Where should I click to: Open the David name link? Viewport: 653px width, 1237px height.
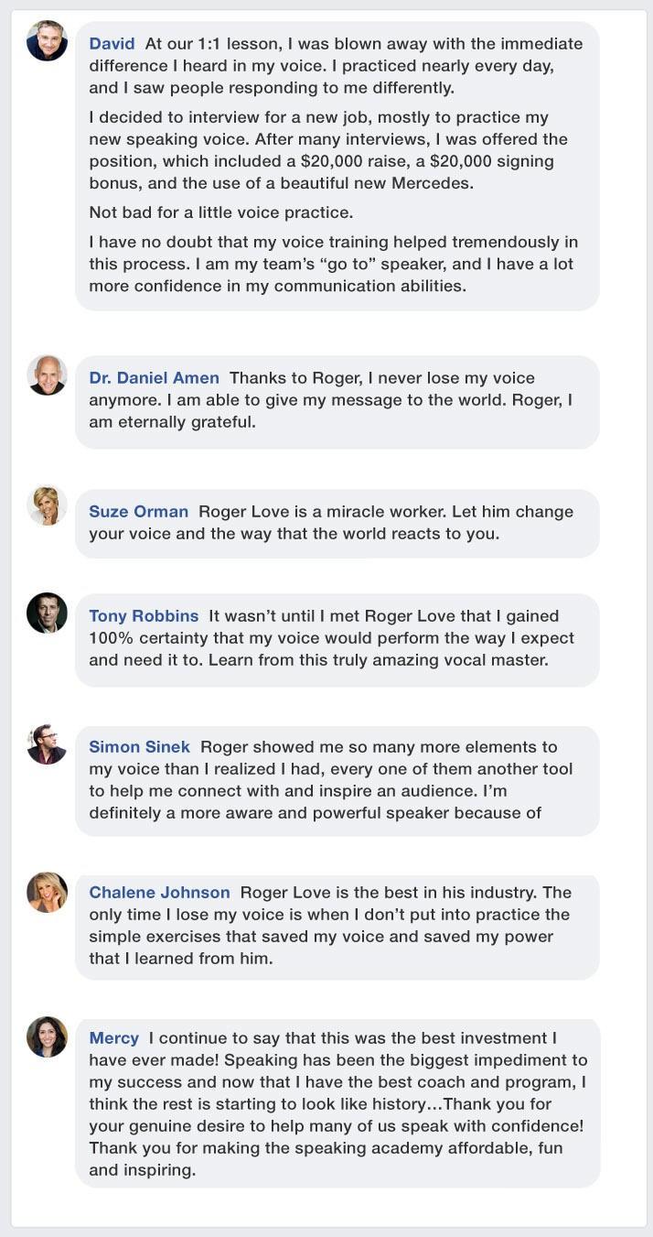(x=112, y=44)
